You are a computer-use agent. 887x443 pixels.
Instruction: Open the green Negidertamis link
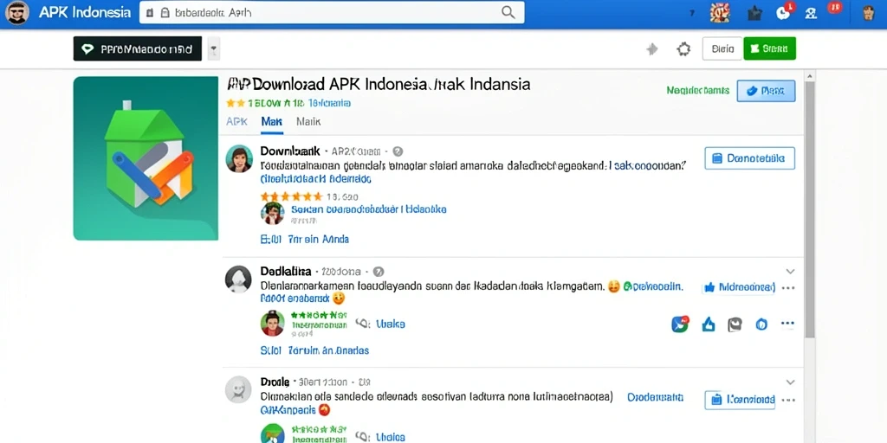pyautogui.click(x=697, y=90)
